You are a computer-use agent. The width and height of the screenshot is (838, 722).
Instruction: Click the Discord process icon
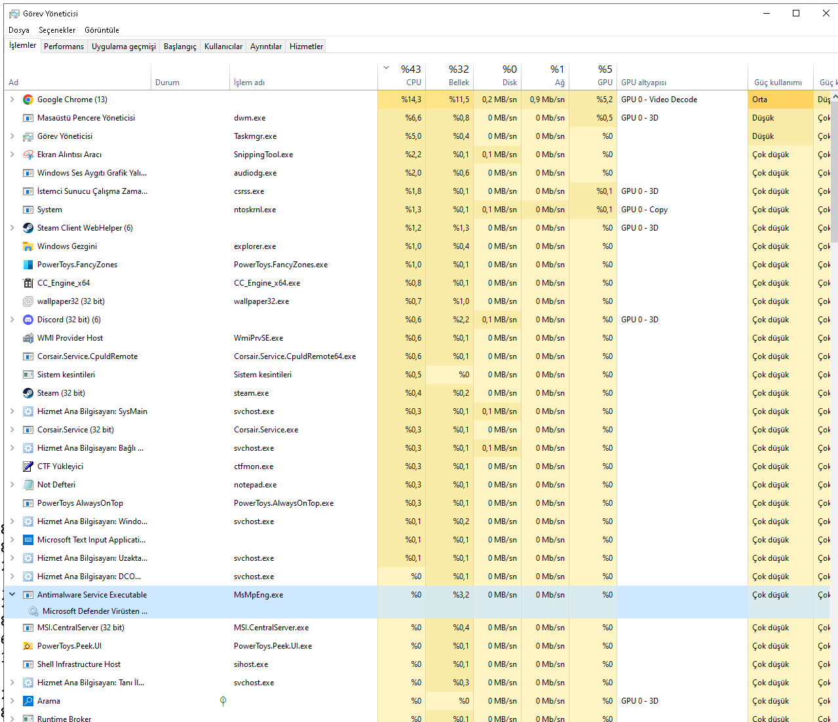[28, 320]
